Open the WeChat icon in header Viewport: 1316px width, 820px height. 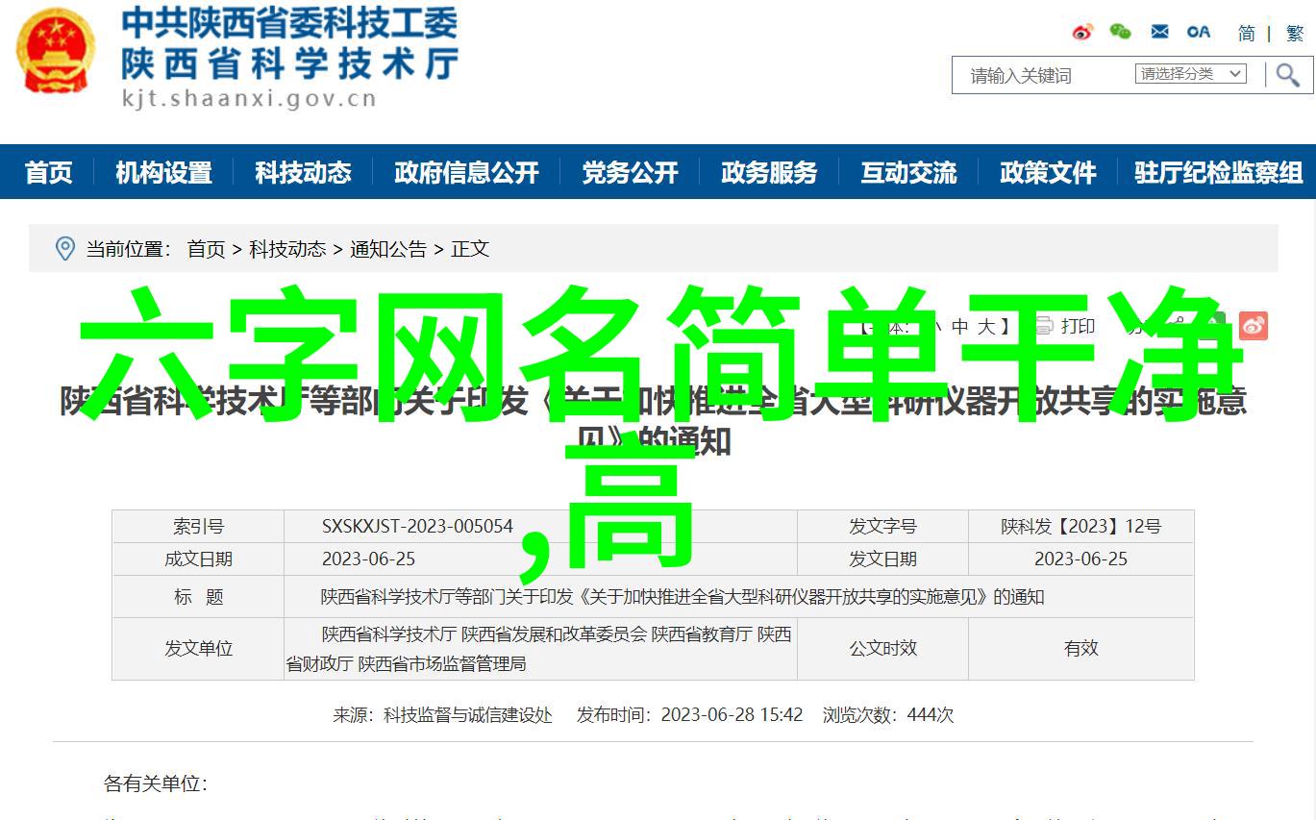click(x=1121, y=32)
